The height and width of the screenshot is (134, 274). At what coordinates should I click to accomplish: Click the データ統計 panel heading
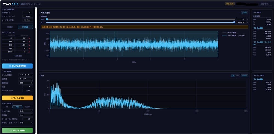click(257, 13)
